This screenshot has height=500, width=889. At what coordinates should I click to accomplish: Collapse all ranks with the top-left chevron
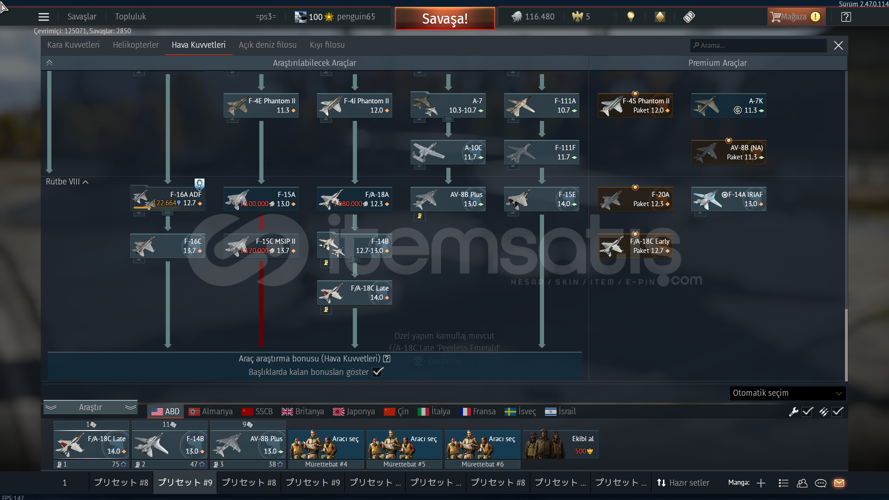[x=50, y=63]
